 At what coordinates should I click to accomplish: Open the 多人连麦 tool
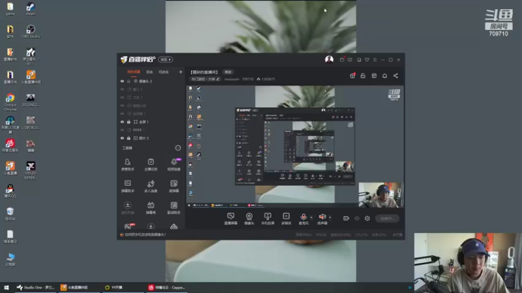point(151,186)
